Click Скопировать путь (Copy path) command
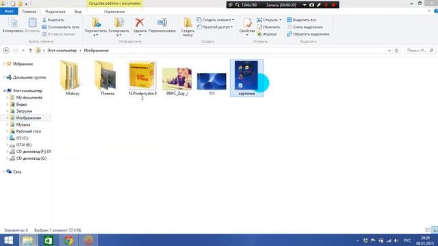 tap(61, 27)
